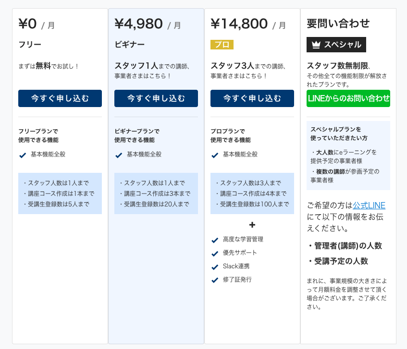Click the plus icon under the プロ limits box

coord(252,225)
